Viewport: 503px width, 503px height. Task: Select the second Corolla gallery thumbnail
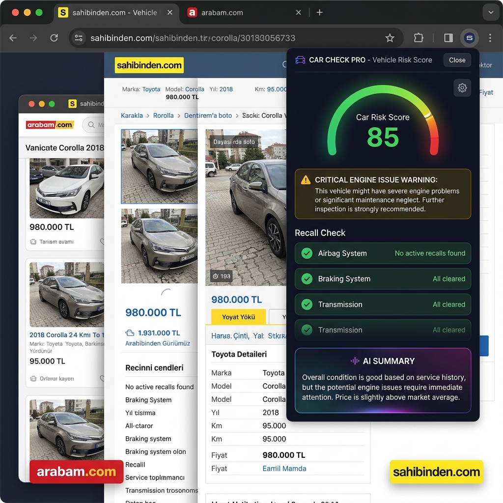[159, 246]
